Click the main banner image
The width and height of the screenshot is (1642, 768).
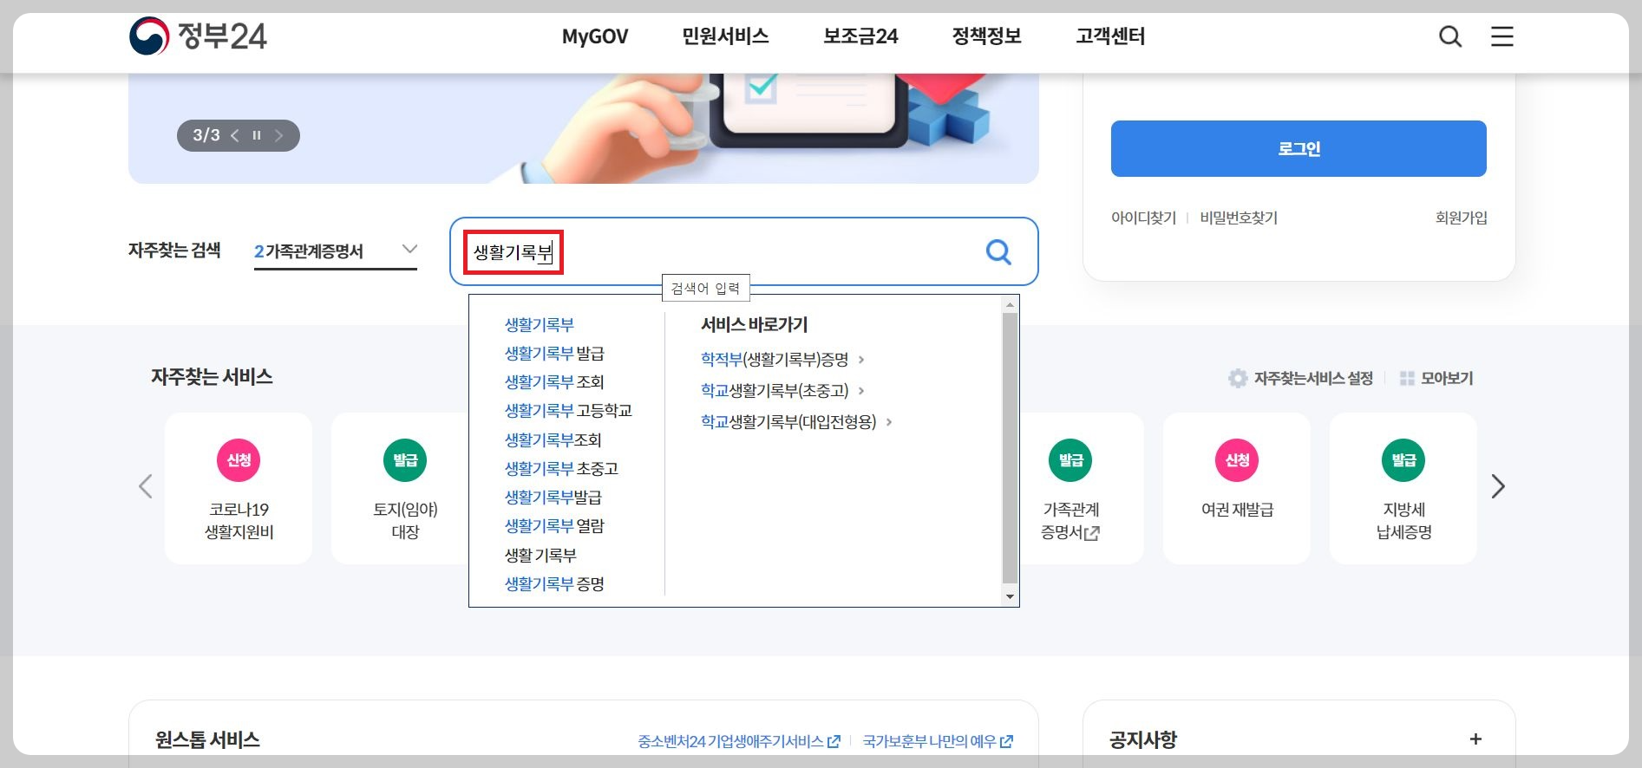(x=584, y=128)
